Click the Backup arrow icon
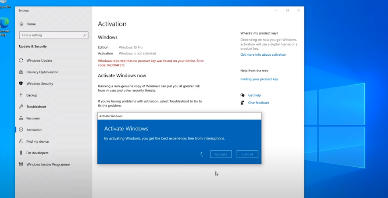 [21, 95]
